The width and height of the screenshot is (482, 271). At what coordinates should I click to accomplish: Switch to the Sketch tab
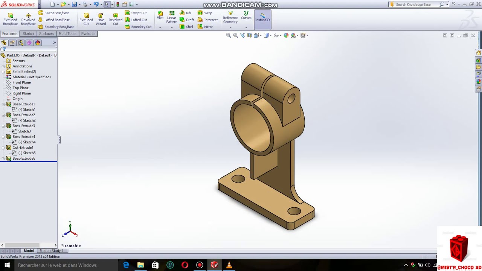click(28, 33)
